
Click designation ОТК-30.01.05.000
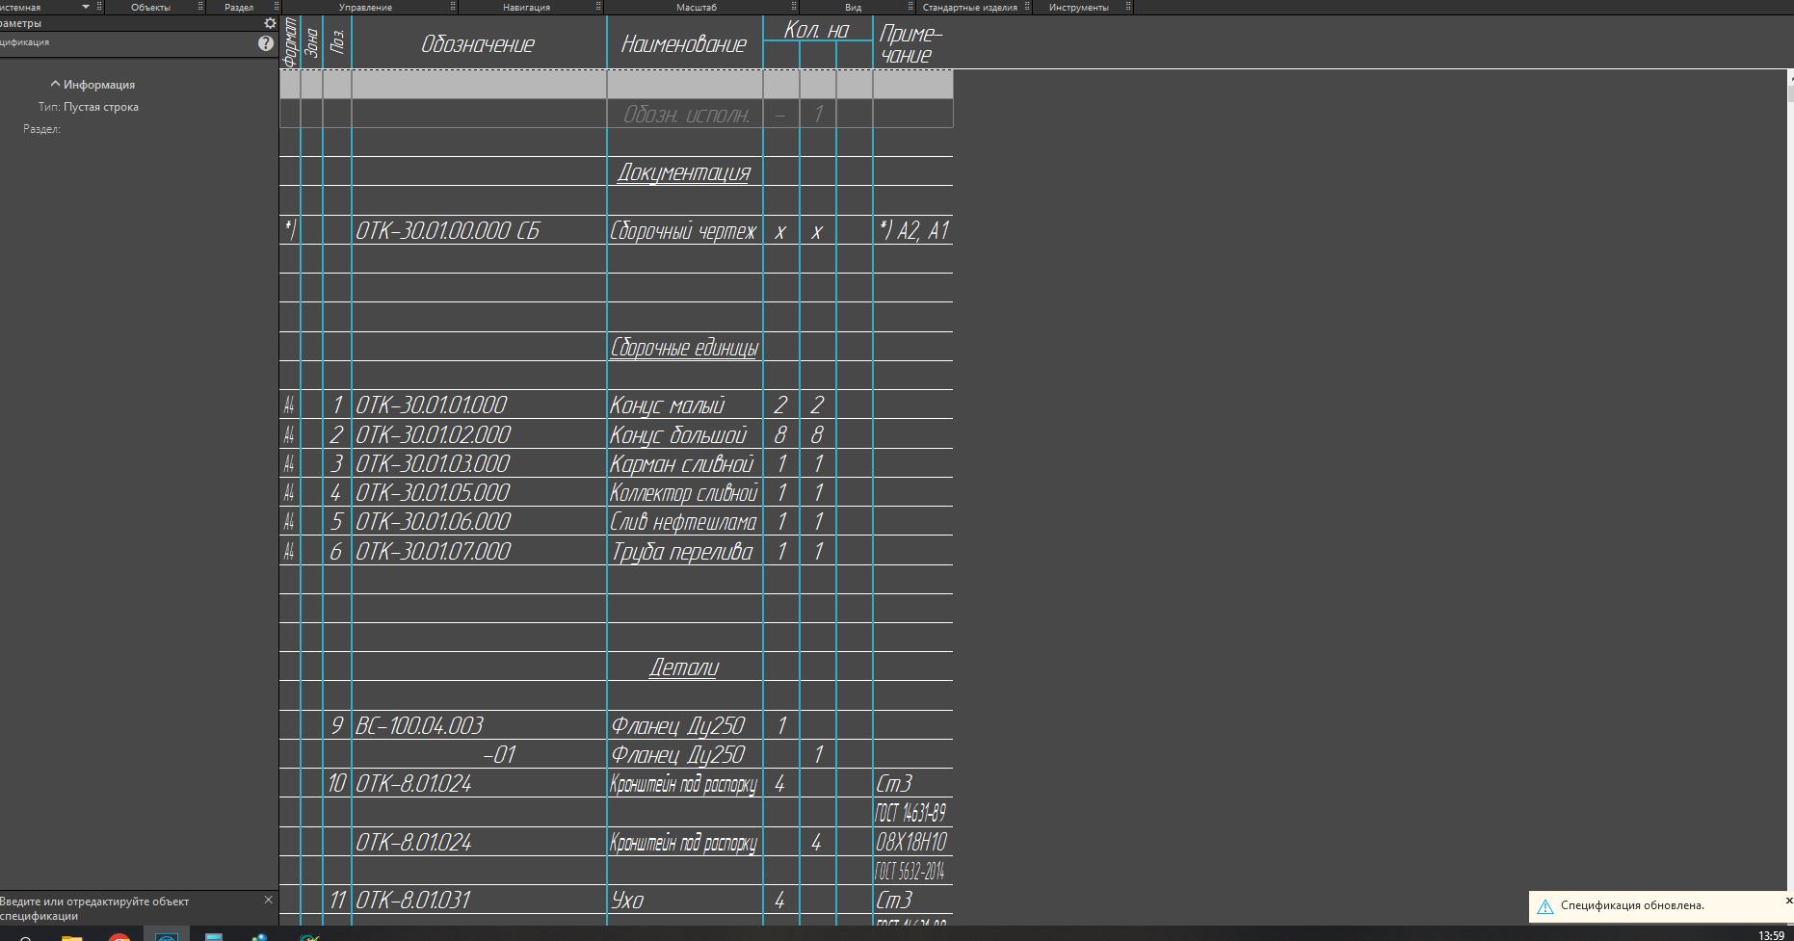point(432,492)
